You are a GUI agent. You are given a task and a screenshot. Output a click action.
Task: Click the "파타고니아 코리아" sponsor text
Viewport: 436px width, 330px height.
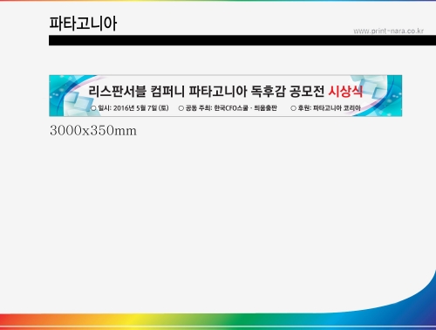coord(337,108)
